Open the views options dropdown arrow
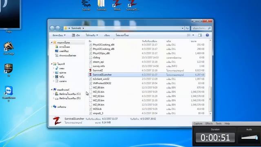The width and height of the screenshot is (261, 147). click(x=193, y=35)
